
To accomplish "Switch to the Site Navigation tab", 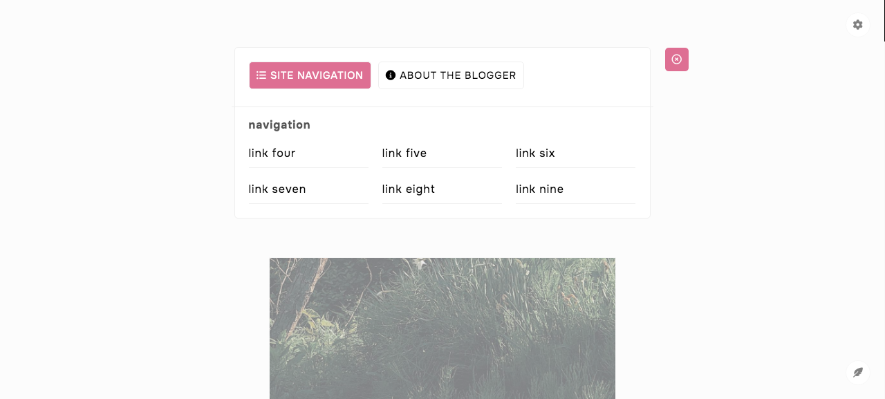I will [x=310, y=75].
